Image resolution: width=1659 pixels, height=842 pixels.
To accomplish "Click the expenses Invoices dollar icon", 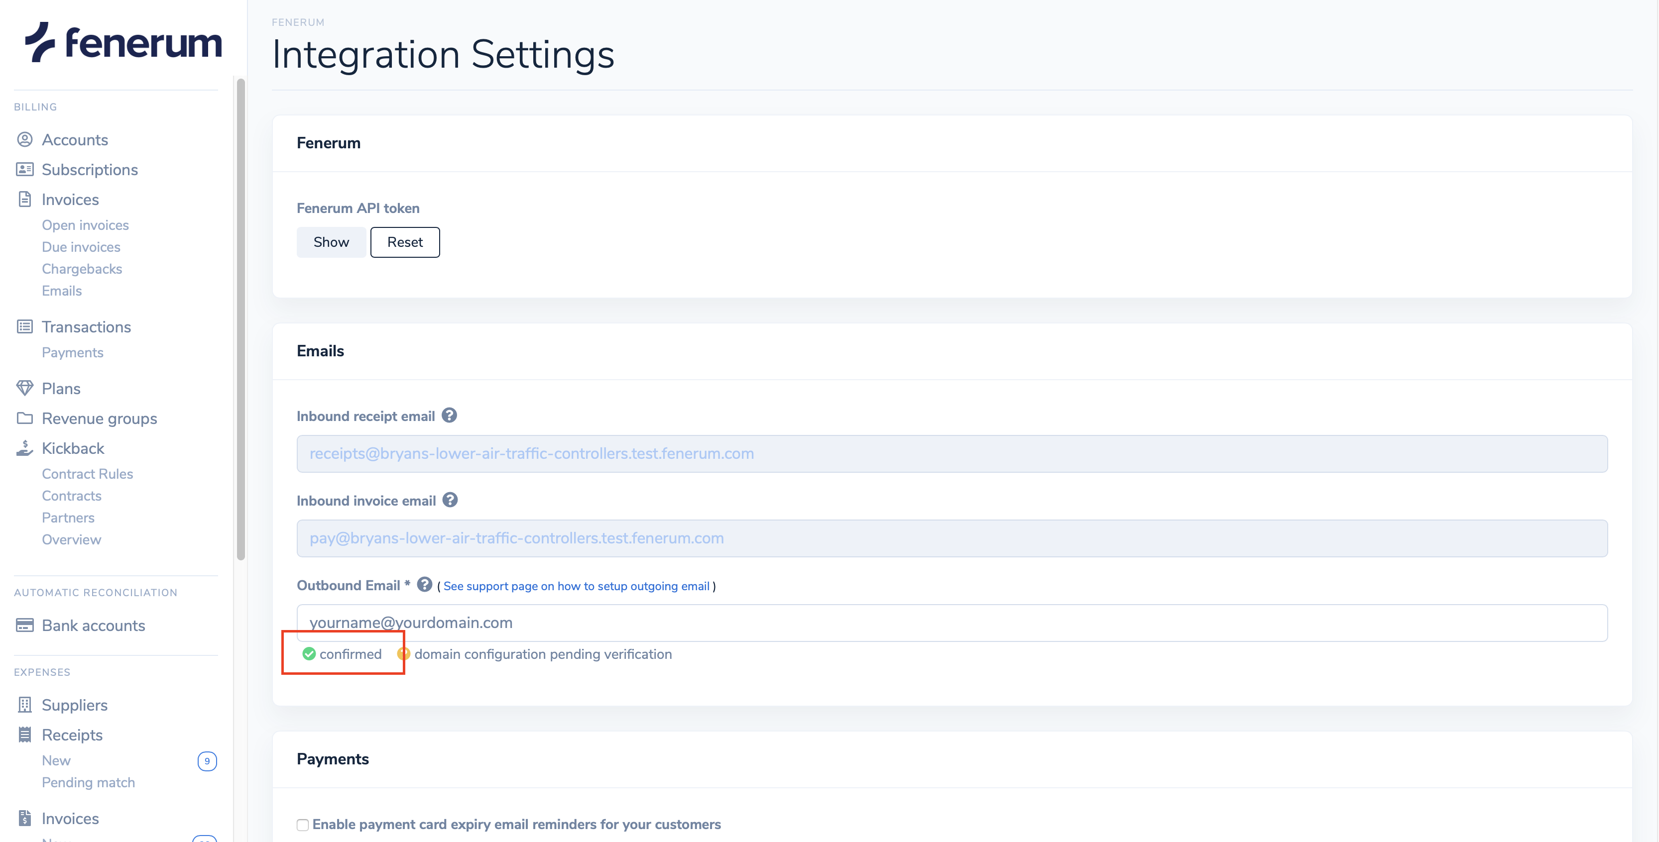I will coord(24,818).
